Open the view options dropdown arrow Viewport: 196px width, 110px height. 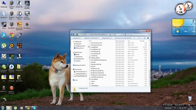point(141,38)
